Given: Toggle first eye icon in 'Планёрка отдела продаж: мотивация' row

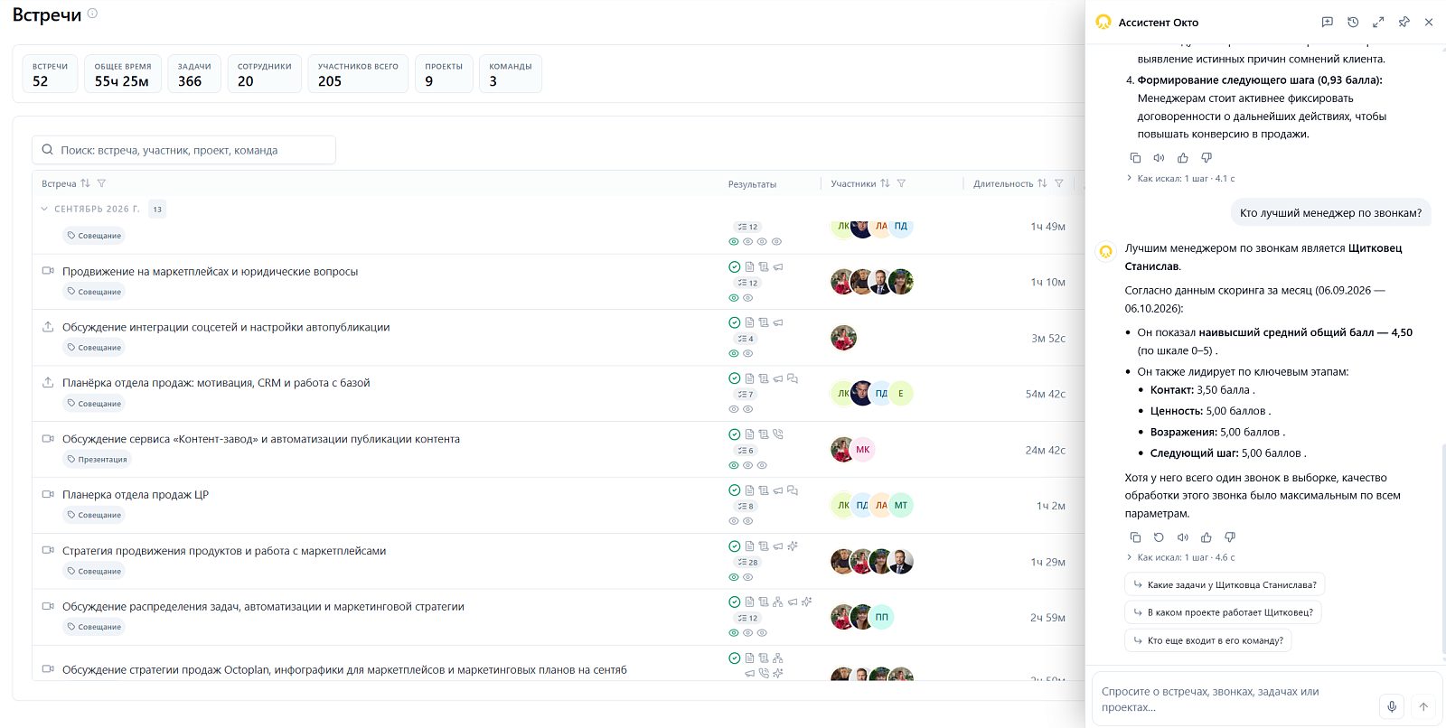Looking at the screenshot, I should point(734,410).
